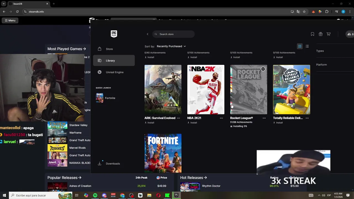Viewport: 354px width, 199px height.
Task: Open Chrome profile avatar
Action: pos(343,12)
